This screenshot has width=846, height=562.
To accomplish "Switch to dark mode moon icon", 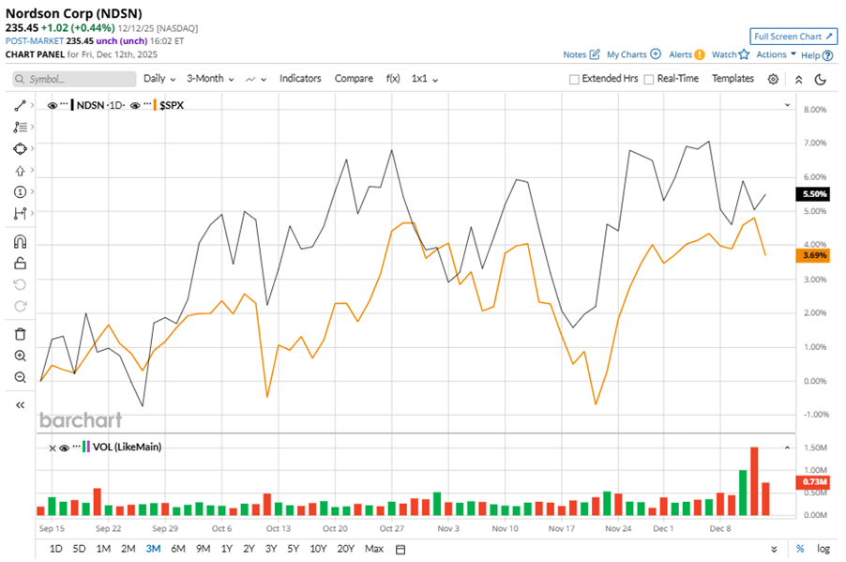I will click(x=820, y=80).
